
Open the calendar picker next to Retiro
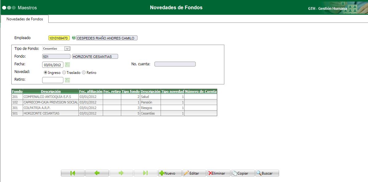point(67,80)
